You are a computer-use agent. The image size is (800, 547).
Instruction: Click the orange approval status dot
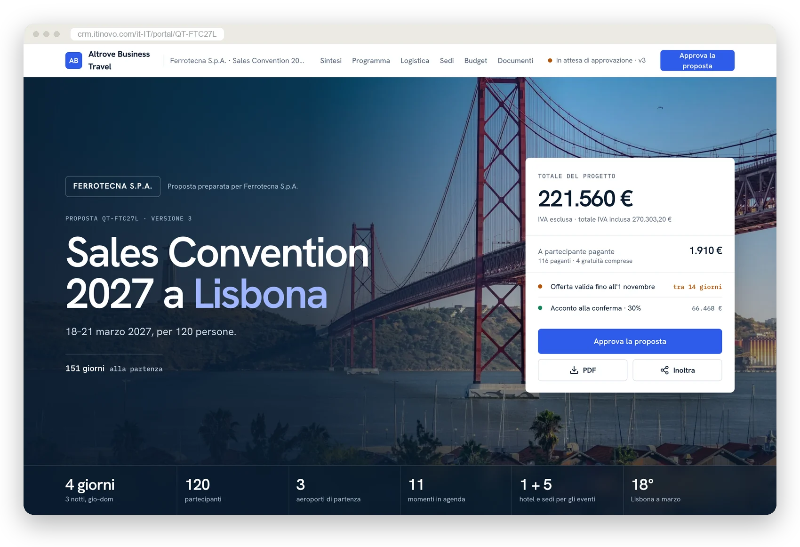click(x=550, y=60)
